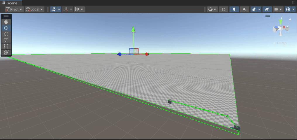Viewport: 297px width, 140px height.
Task: Click the red X arrow of move gizmo
Action: pos(147,54)
